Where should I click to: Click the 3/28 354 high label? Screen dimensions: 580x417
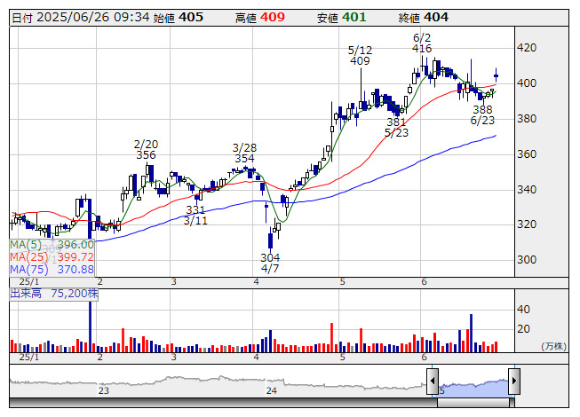coord(244,153)
